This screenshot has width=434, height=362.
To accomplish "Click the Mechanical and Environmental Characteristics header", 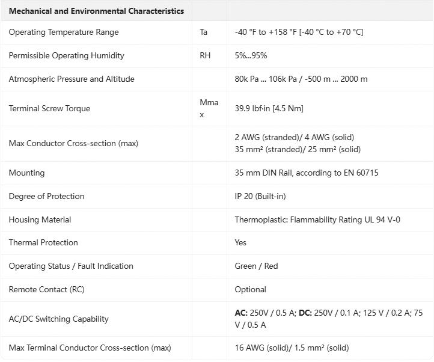I will click(x=96, y=11).
